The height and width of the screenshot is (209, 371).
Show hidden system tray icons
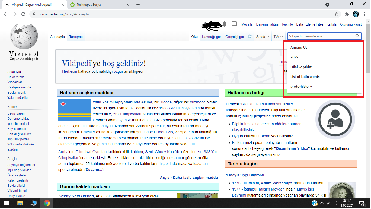pyautogui.click(x=322, y=203)
